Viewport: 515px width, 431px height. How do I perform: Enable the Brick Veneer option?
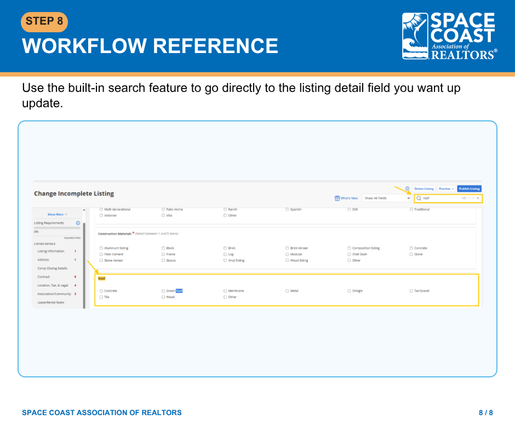287,248
